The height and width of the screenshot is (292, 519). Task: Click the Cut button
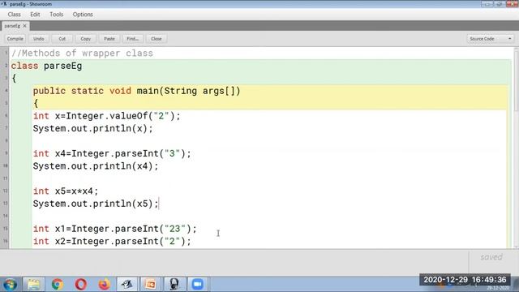[62, 39]
